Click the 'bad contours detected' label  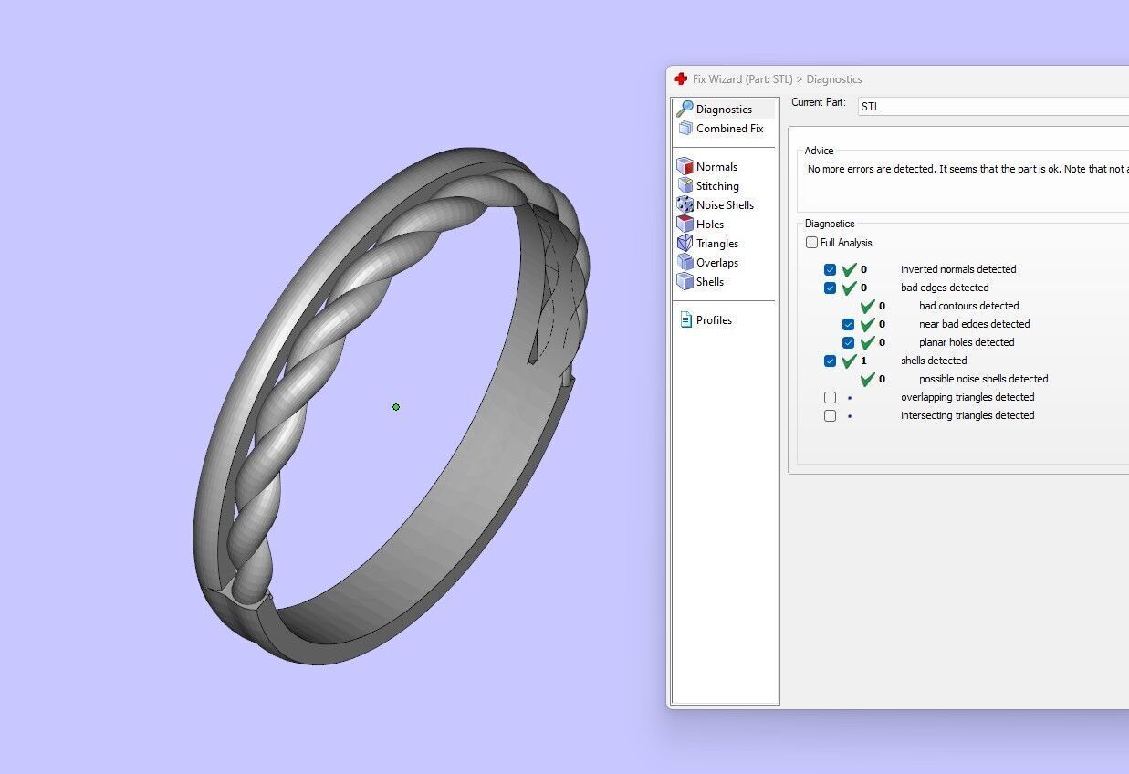coord(969,306)
